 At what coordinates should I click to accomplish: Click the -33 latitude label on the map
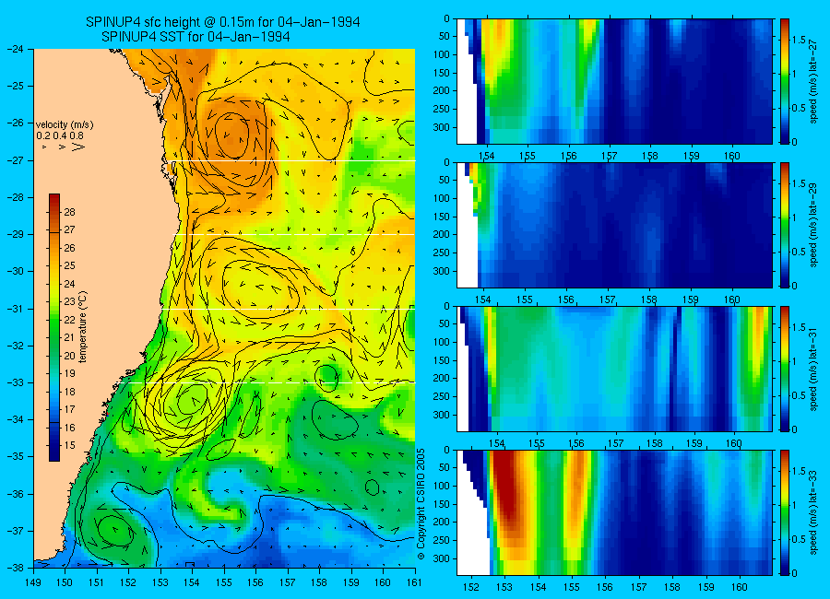tap(15, 382)
